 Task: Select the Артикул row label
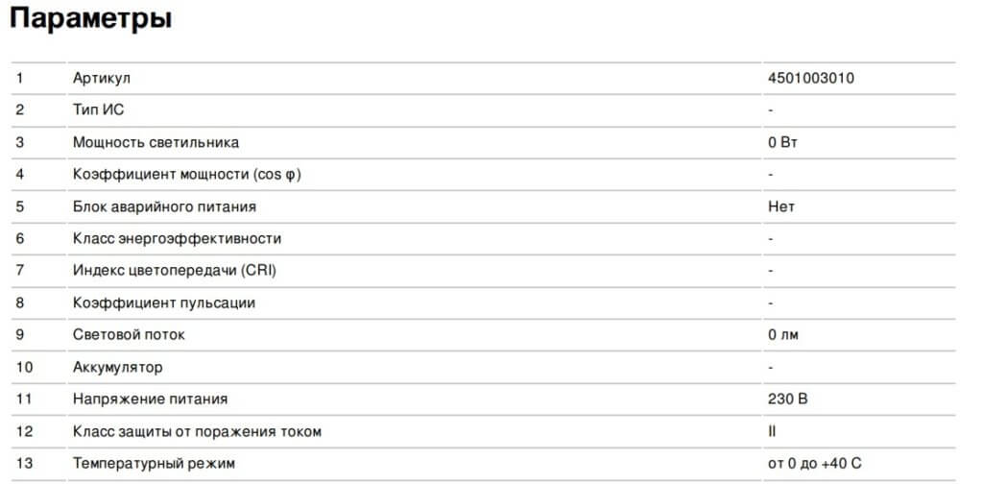(x=101, y=78)
